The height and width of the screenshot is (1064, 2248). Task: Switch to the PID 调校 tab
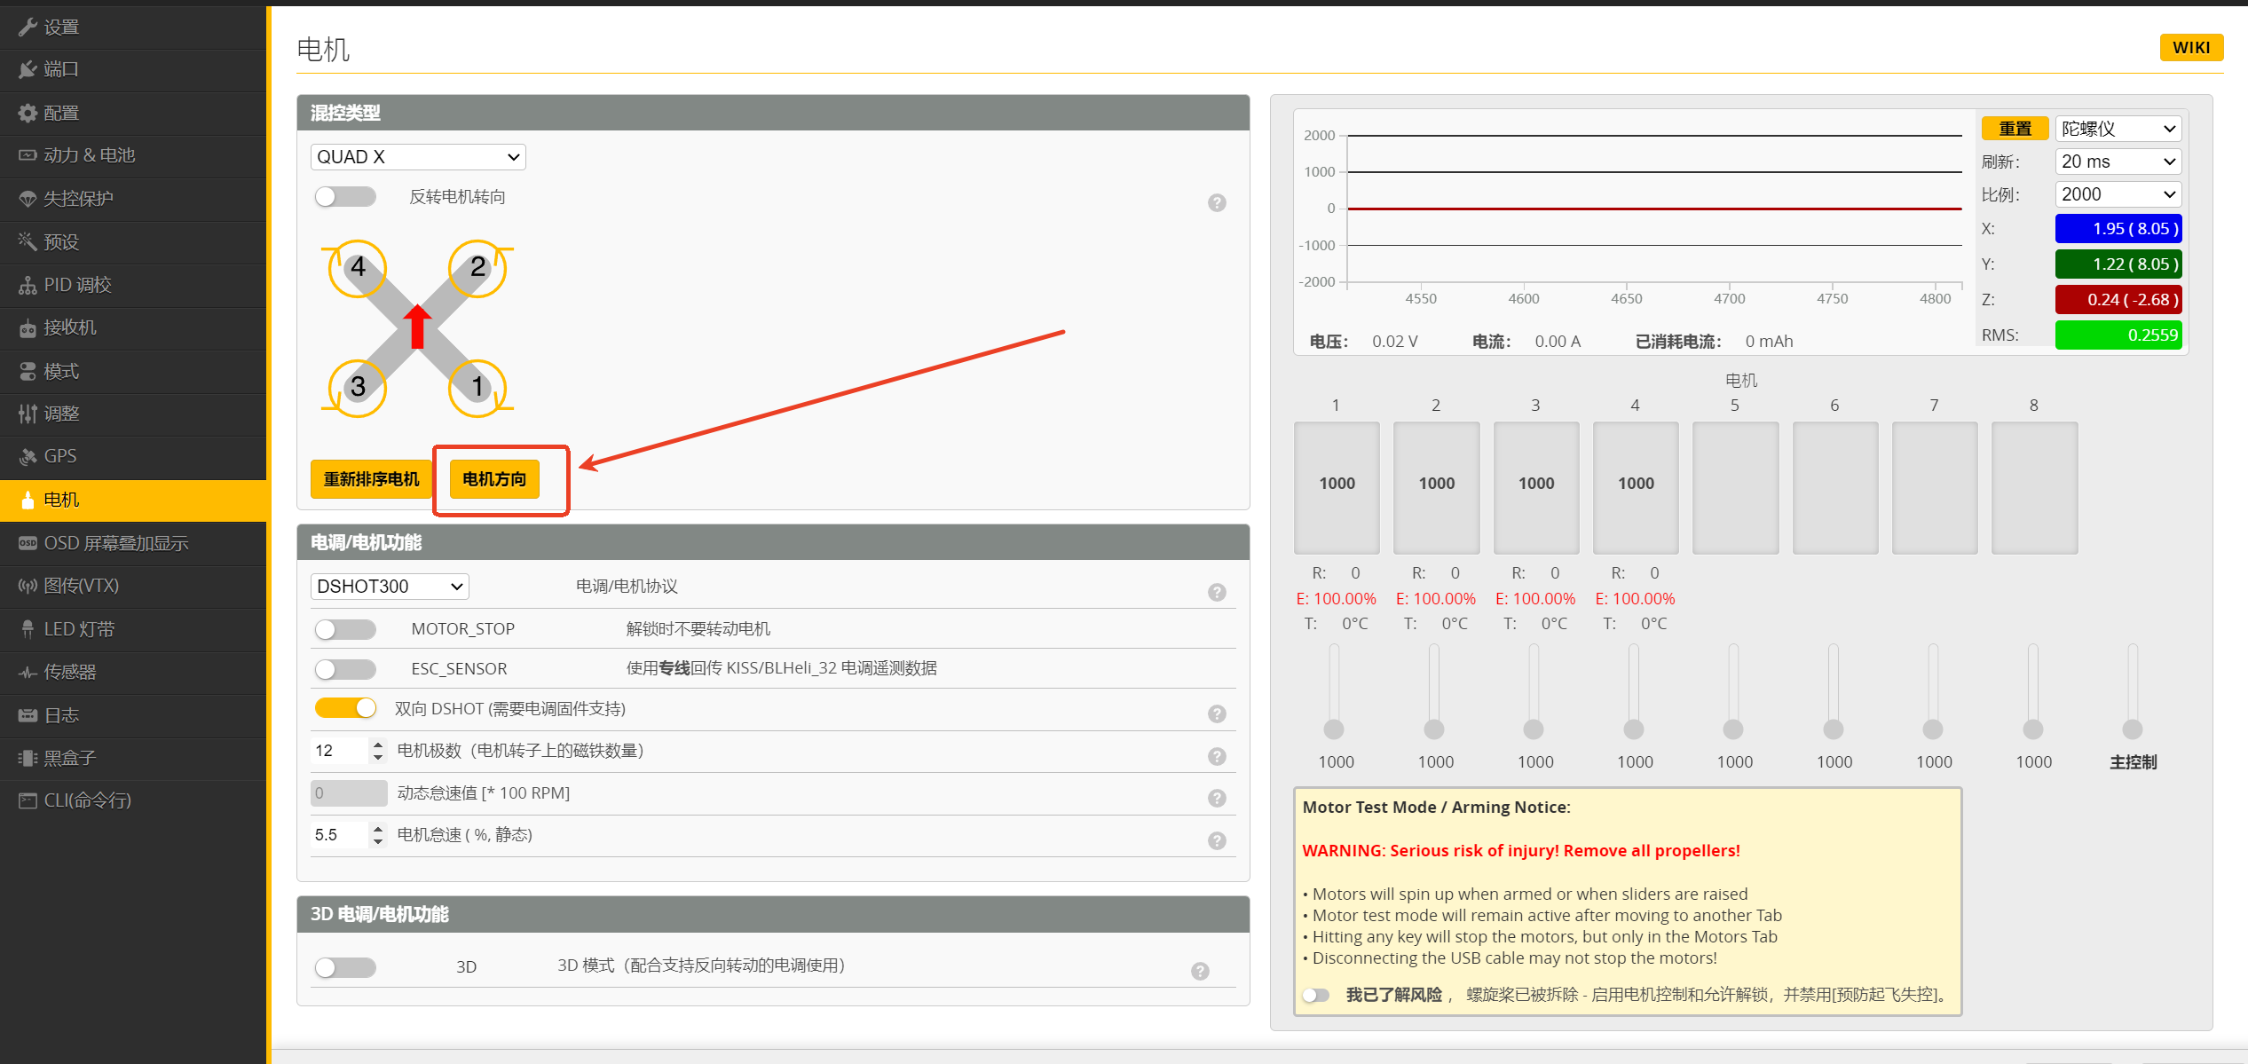point(77,285)
